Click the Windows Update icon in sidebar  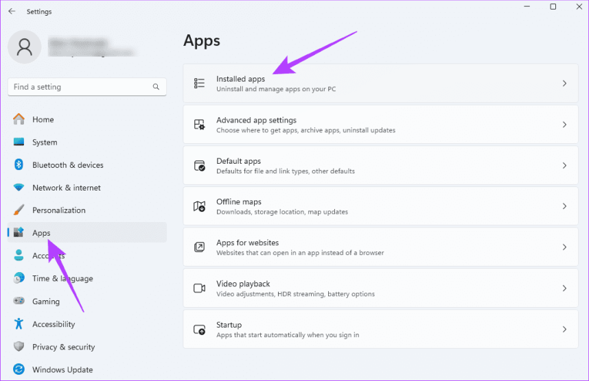[x=19, y=369]
